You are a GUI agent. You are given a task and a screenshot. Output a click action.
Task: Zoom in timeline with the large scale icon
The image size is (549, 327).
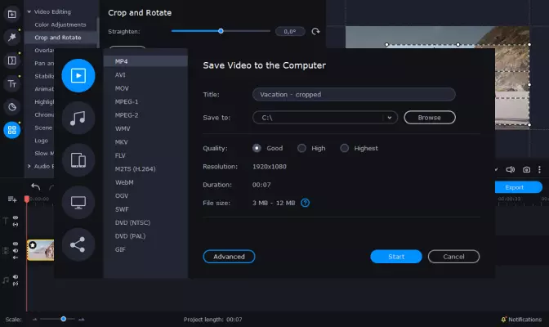(81, 320)
